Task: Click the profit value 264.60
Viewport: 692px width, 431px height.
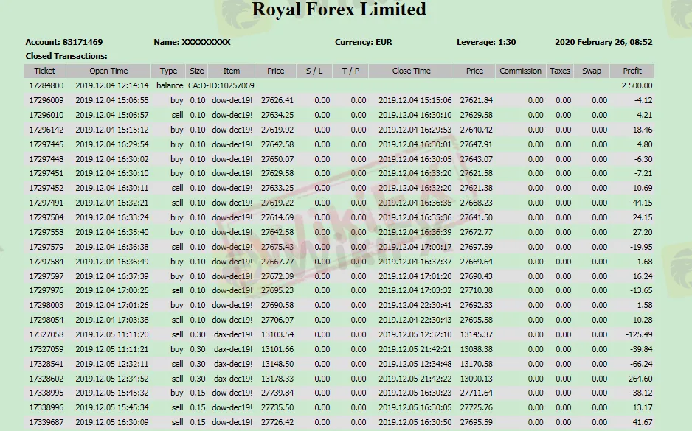Action: coord(640,379)
